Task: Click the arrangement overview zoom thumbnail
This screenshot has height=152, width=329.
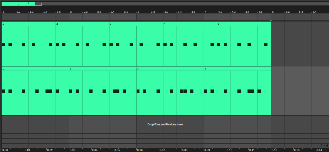Action: (x=22, y=4)
